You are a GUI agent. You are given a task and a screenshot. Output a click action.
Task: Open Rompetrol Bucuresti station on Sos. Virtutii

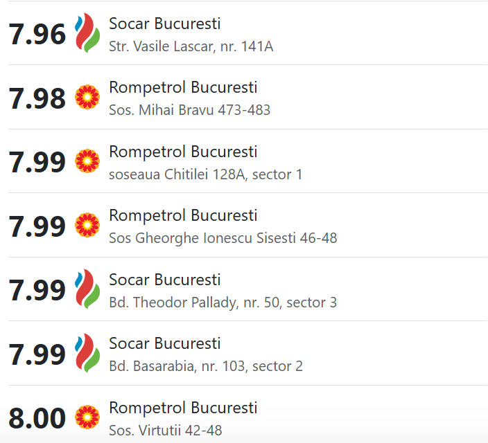[183, 408]
